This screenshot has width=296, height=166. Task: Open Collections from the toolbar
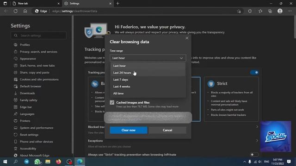(x=270, y=11)
